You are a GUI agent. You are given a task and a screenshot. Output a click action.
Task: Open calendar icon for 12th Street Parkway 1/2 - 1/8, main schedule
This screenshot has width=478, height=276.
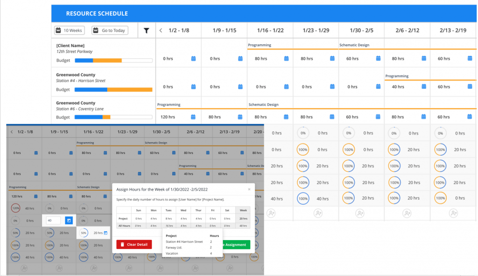[193, 58]
